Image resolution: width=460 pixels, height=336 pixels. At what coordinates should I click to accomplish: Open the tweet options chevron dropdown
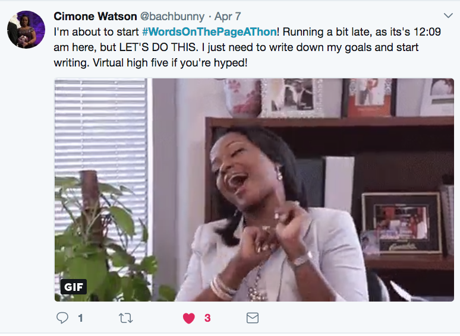(448, 15)
